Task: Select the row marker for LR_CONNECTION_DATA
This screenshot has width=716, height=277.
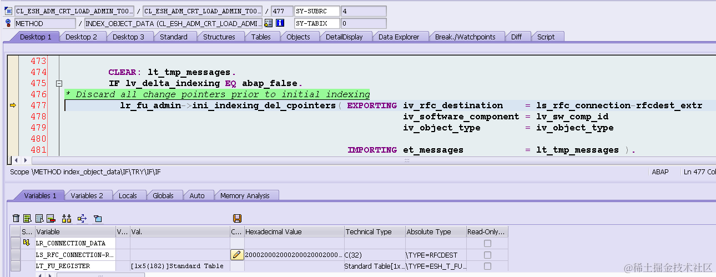Action: pyautogui.click(x=16, y=243)
